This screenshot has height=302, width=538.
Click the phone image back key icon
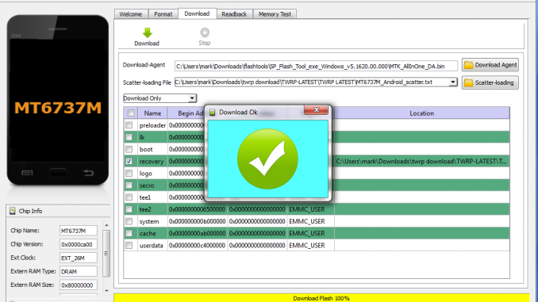pos(88,173)
